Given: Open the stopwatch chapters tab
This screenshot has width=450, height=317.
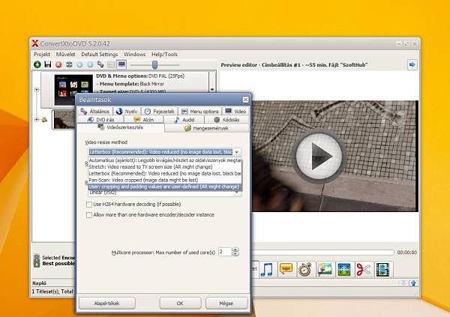Looking at the screenshot, I should click(305, 269).
